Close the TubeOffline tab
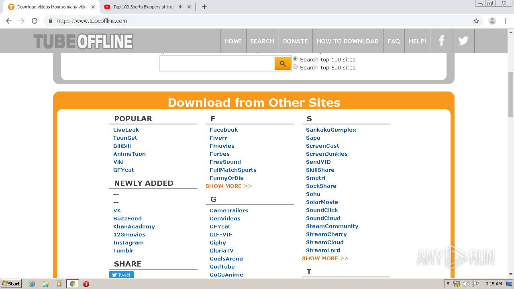The image size is (514, 289). point(93,7)
